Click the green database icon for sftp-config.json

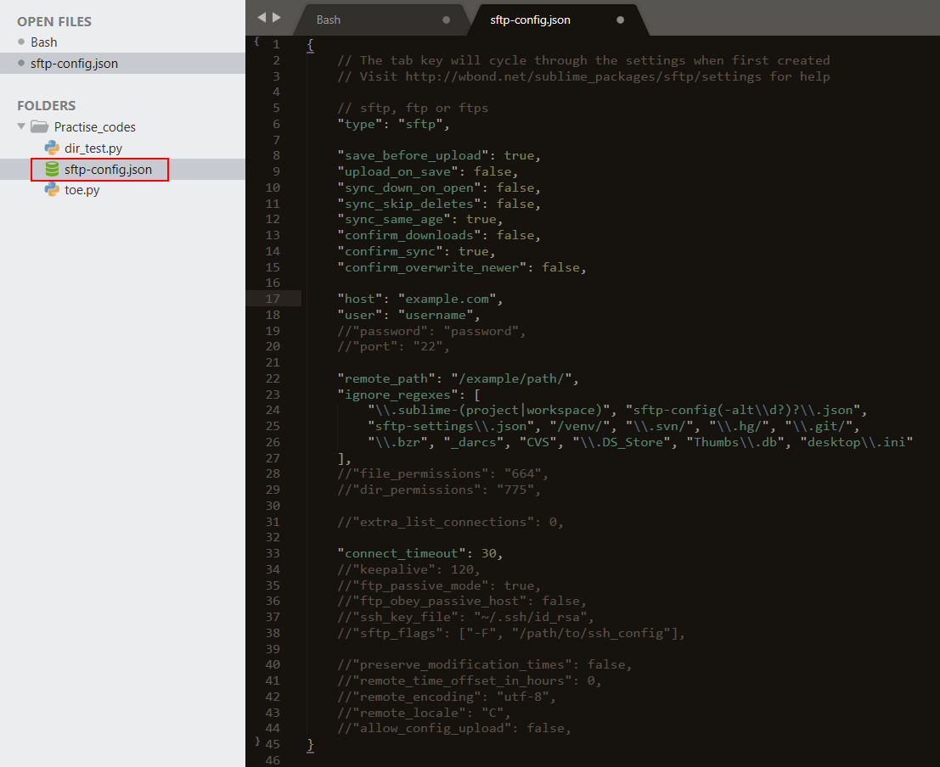(x=52, y=170)
